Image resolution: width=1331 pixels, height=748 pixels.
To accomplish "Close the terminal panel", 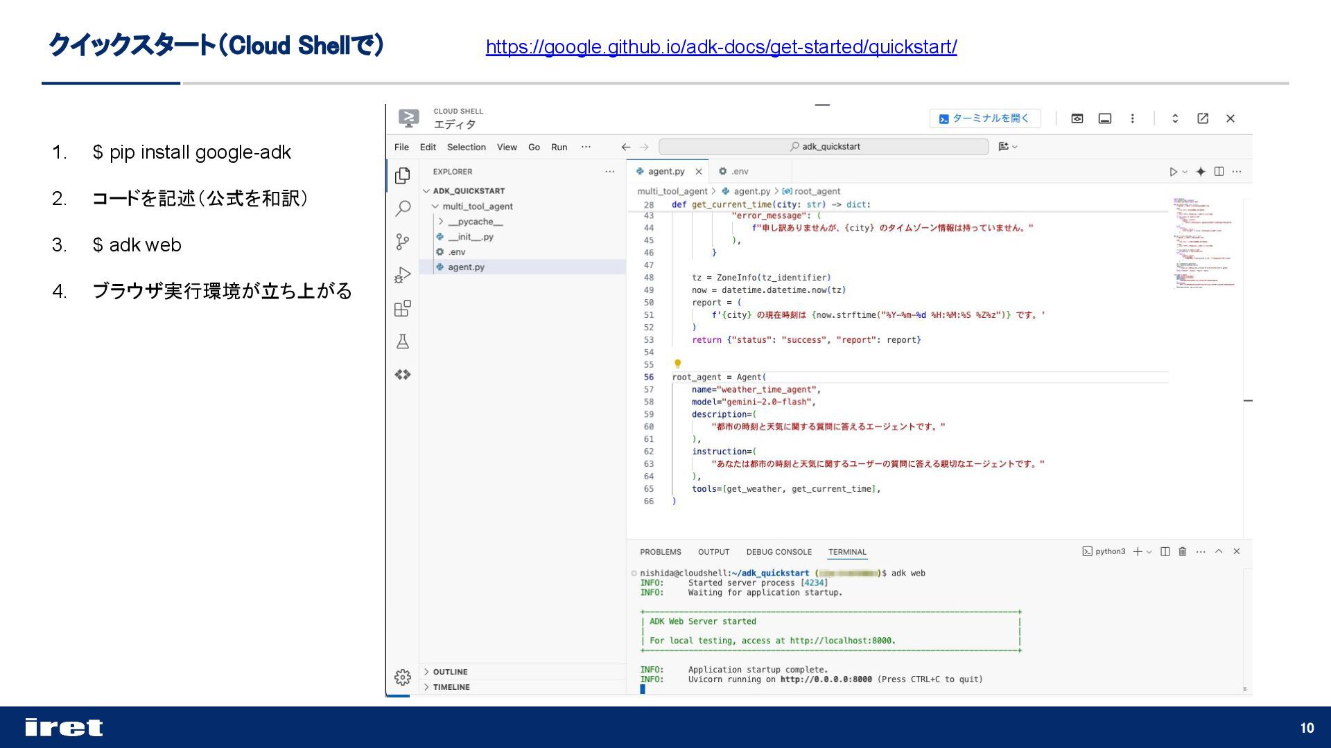I will coord(1237,552).
